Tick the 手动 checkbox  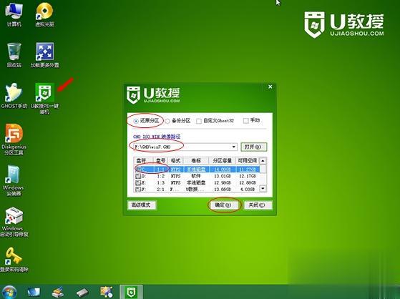245,120
